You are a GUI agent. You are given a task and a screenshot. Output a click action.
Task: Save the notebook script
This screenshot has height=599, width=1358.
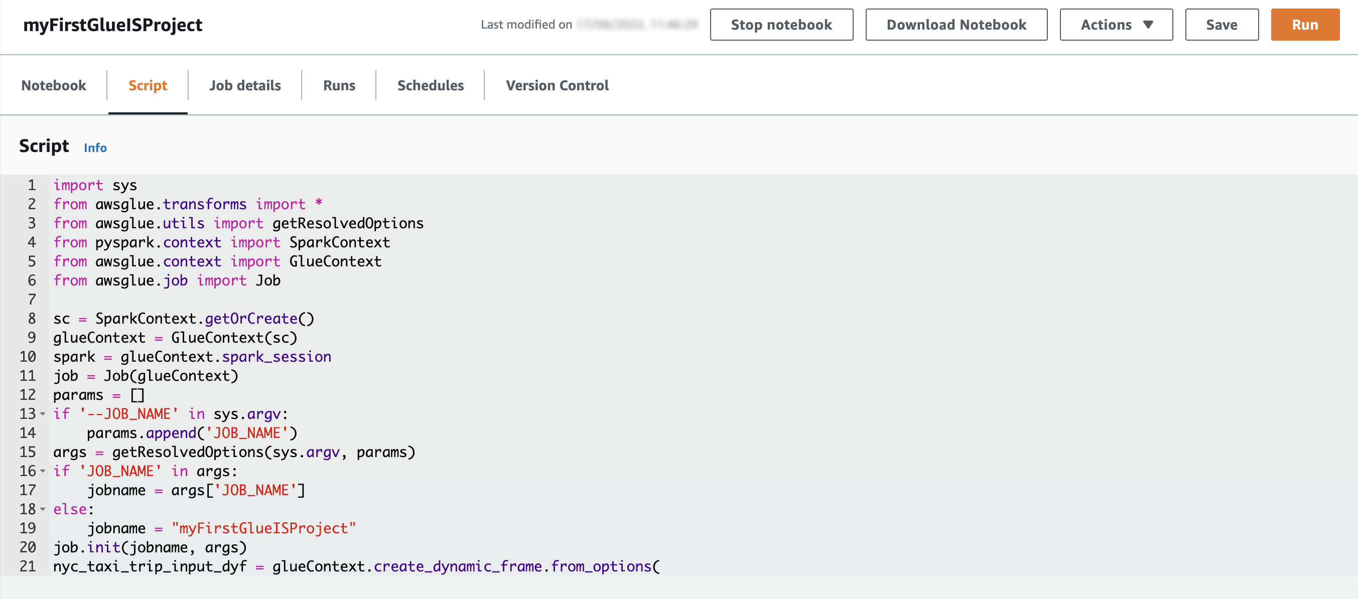[x=1221, y=25]
